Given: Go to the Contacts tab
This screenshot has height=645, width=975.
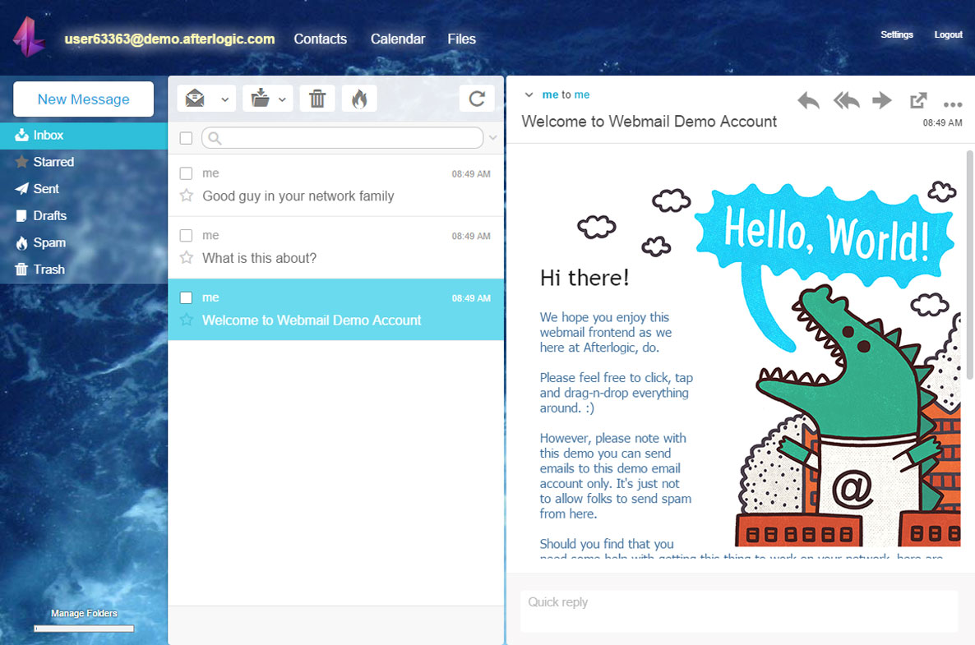Looking at the screenshot, I should (320, 39).
